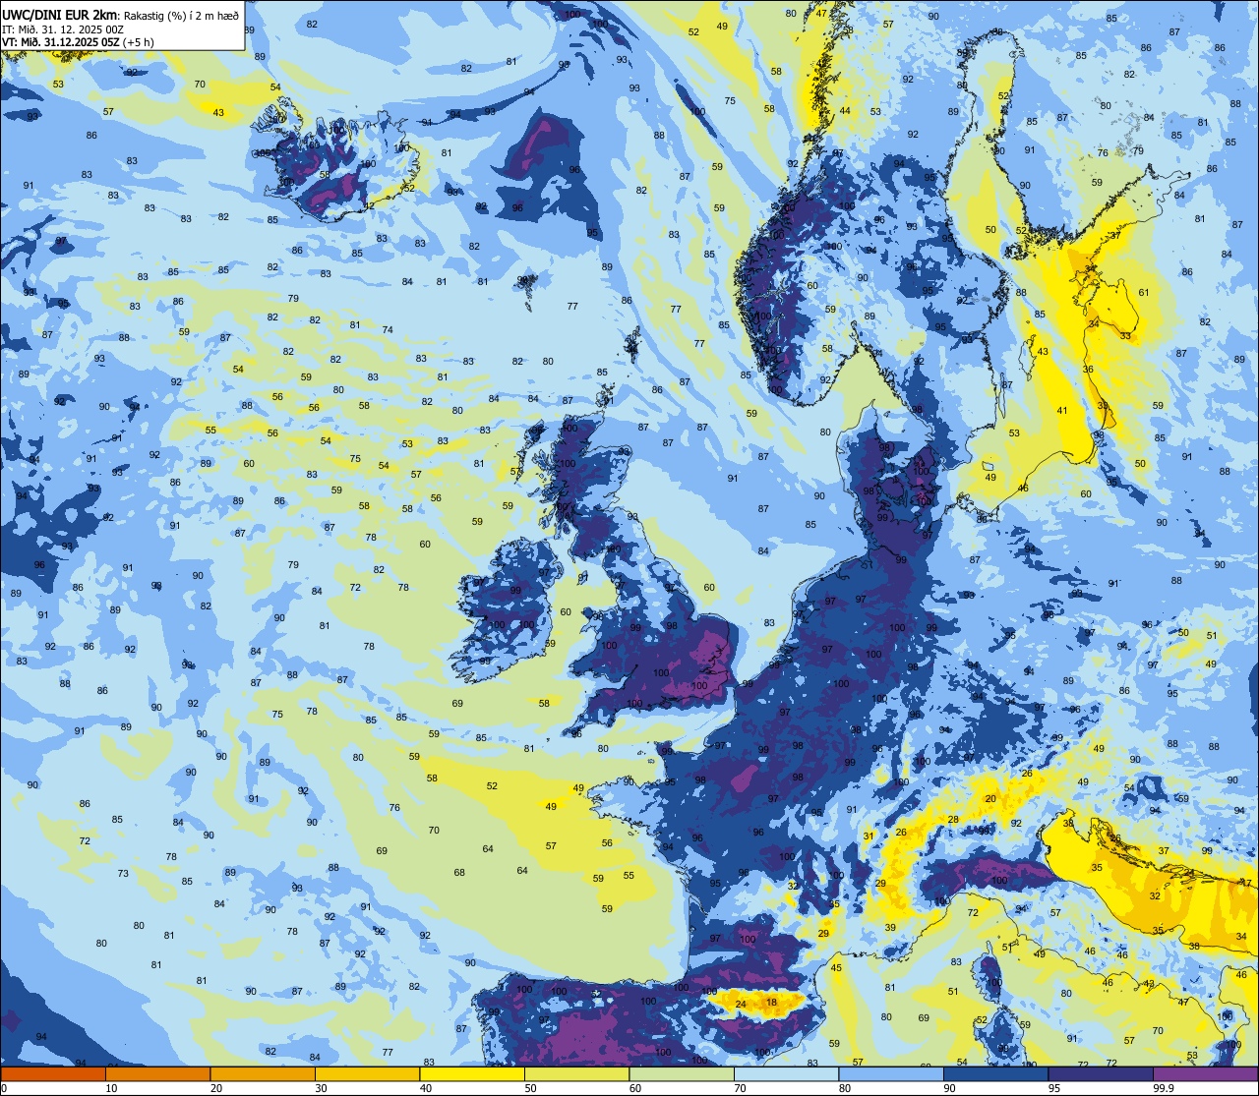This screenshot has height=1096, width=1259.
Task: Click the legend tick label 50
Action: click(x=530, y=1088)
